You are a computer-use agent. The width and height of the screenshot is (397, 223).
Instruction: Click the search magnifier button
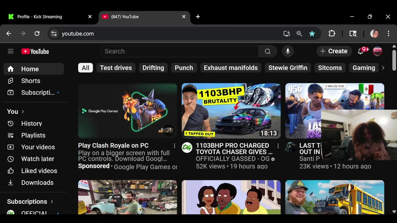[268, 51]
